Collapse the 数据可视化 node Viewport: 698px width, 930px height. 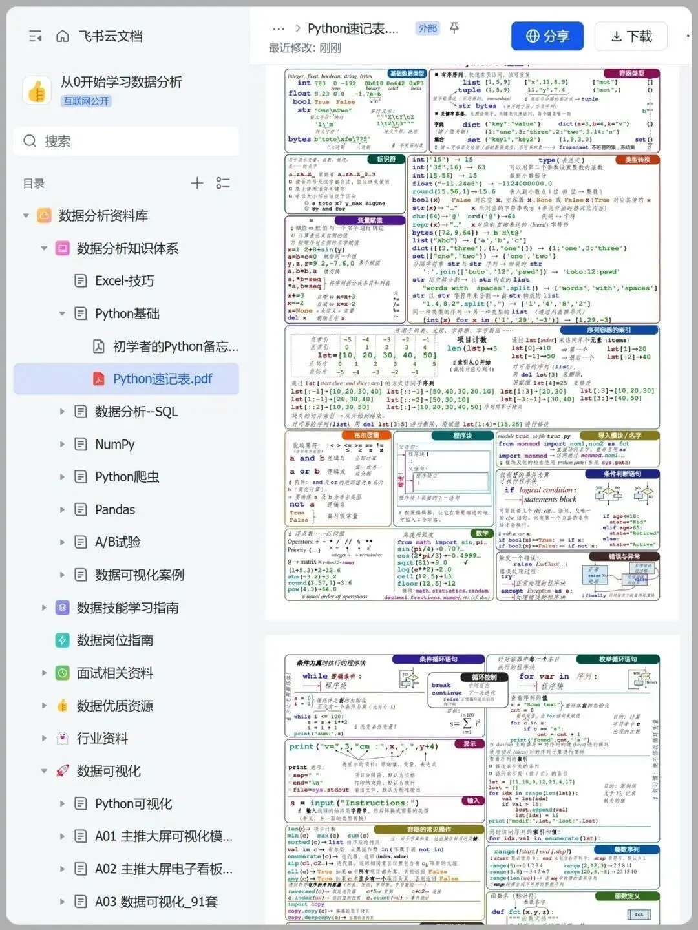[x=44, y=771]
